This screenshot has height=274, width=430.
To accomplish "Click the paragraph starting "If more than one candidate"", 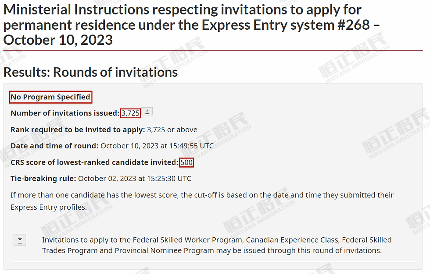I will coord(202,195).
